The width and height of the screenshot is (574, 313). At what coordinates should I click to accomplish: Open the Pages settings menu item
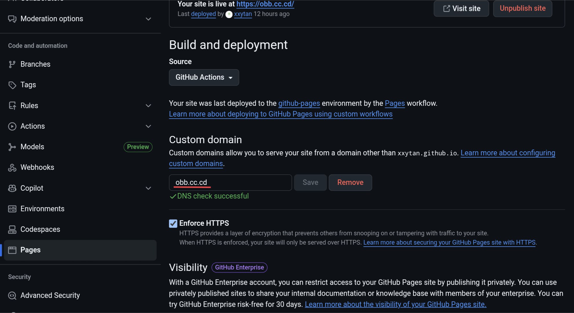pyautogui.click(x=30, y=250)
